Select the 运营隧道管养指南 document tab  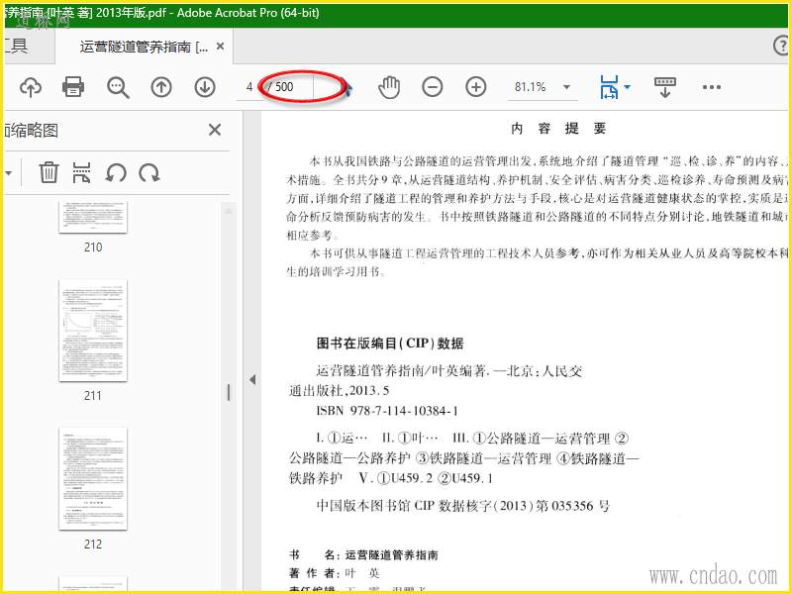[144, 47]
